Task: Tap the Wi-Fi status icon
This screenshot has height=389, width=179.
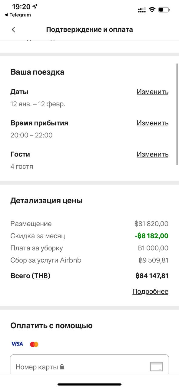Action: pyautogui.click(x=152, y=10)
